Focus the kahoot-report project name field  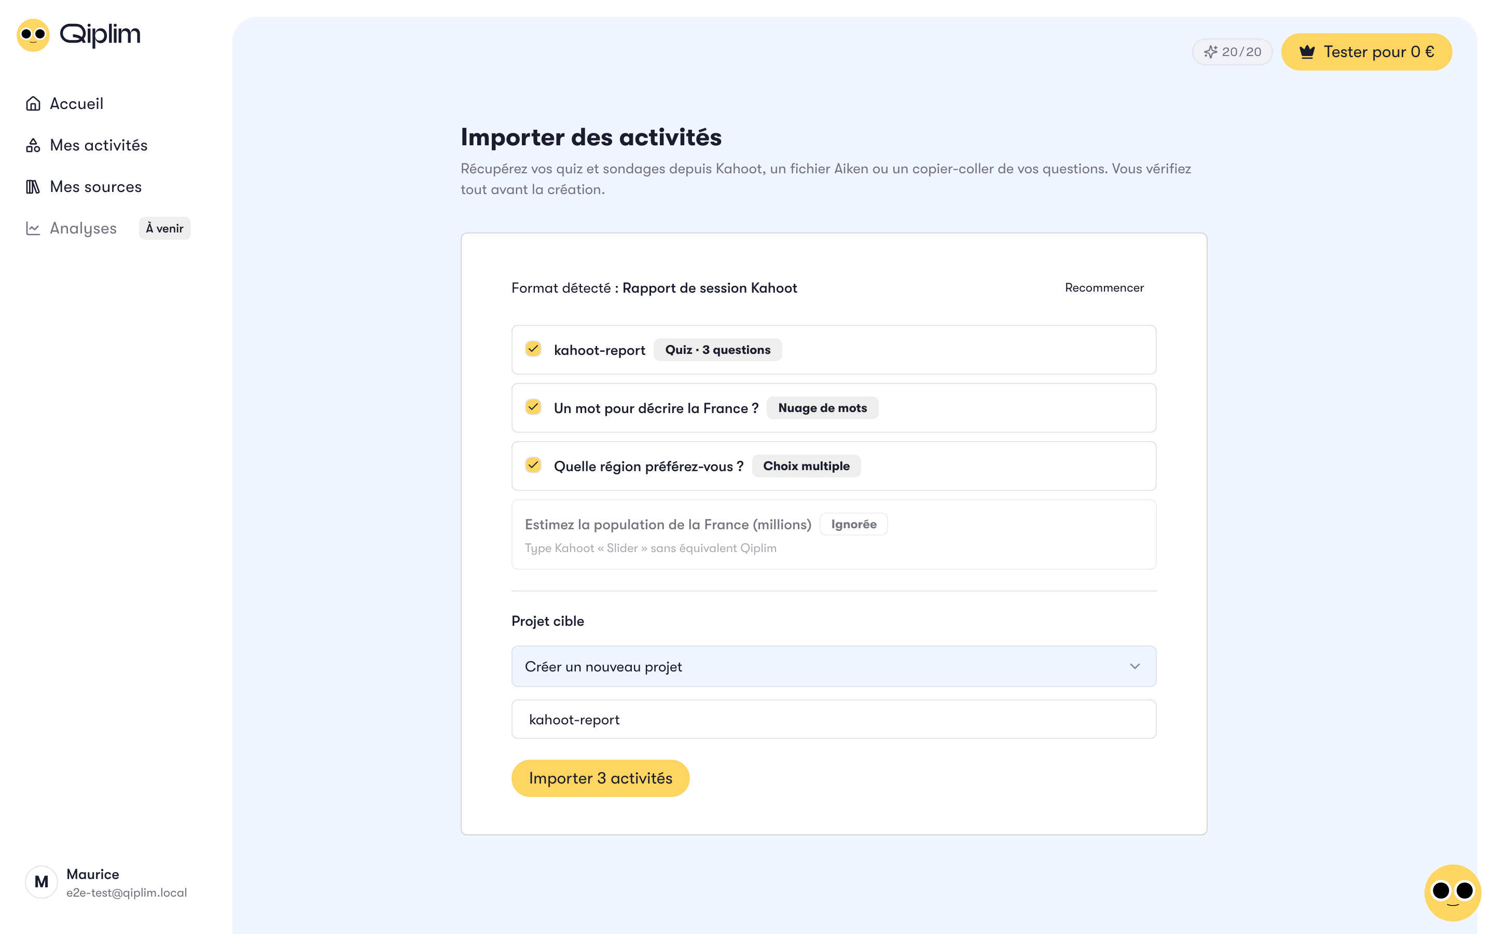tap(834, 719)
